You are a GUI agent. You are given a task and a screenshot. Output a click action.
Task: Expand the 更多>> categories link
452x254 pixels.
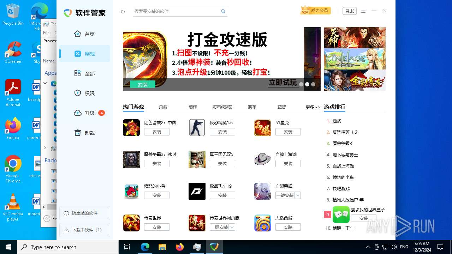click(313, 107)
